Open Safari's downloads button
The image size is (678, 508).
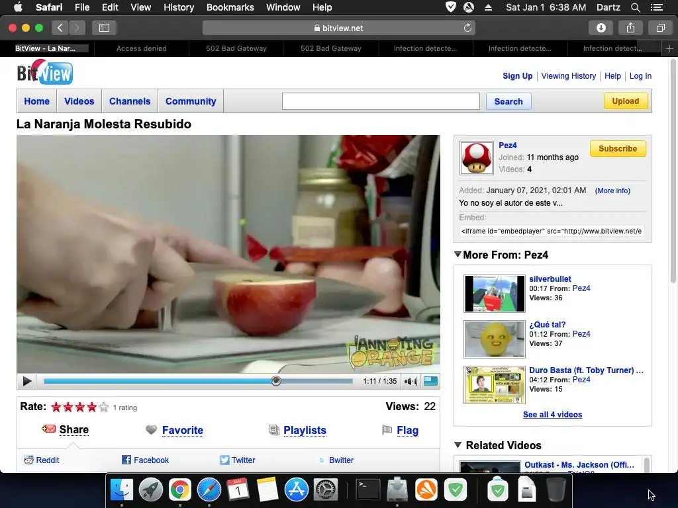coord(601,28)
